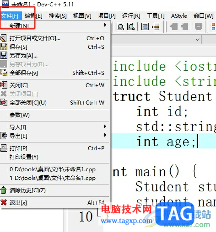Expand the 导入[I] submenu

coord(55,127)
